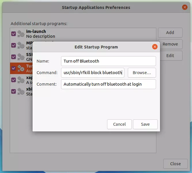
Task: Click the gears icon beside im-launch
Action: tap(21, 34)
